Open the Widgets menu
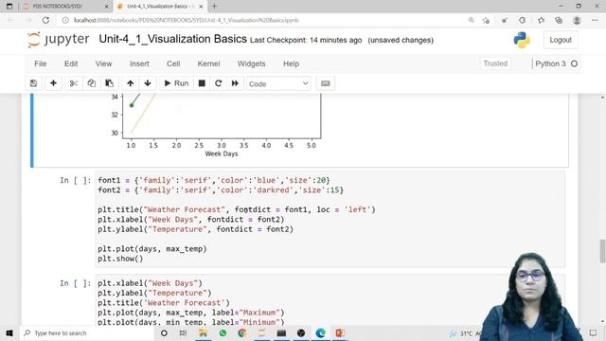The width and height of the screenshot is (606, 341). tap(251, 63)
